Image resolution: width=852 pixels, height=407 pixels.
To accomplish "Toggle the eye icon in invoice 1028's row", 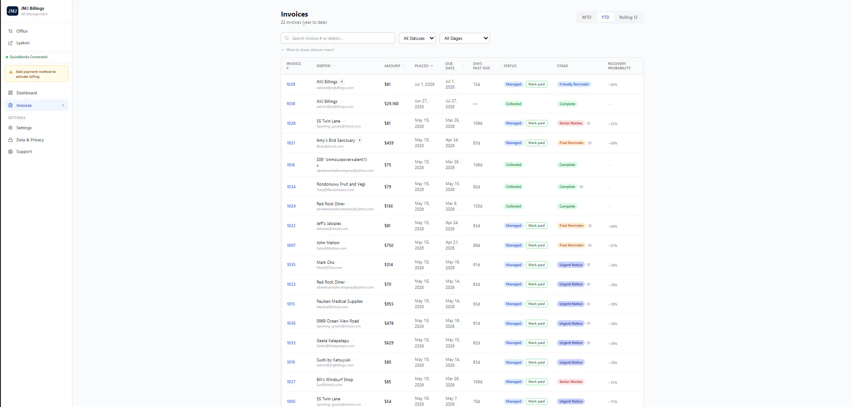I will pos(589,123).
